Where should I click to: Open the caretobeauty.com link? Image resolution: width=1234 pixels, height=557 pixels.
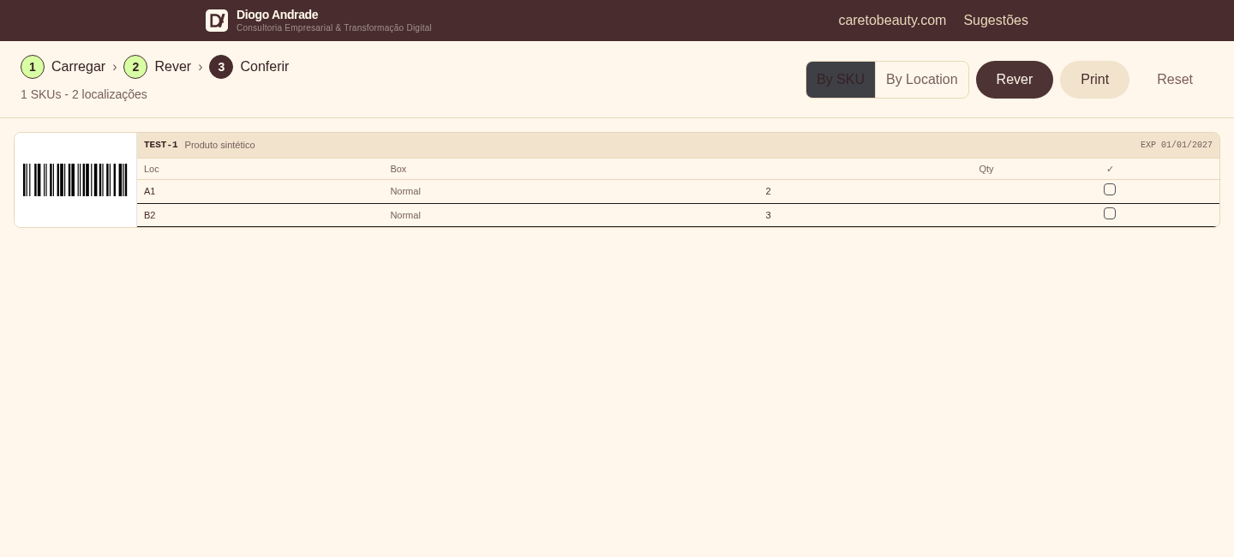tap(892, 21)
